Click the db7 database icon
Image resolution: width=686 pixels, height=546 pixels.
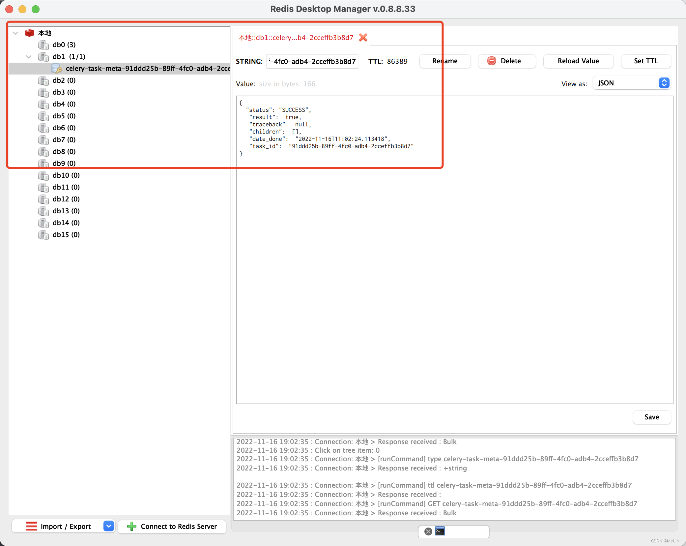click(43, 140)
